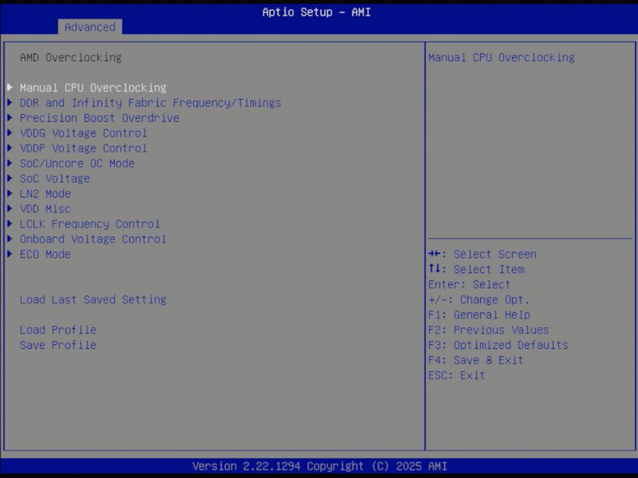
Task: Enter VDDG Voltage Control submenu
Action: (x=84, y=133)
